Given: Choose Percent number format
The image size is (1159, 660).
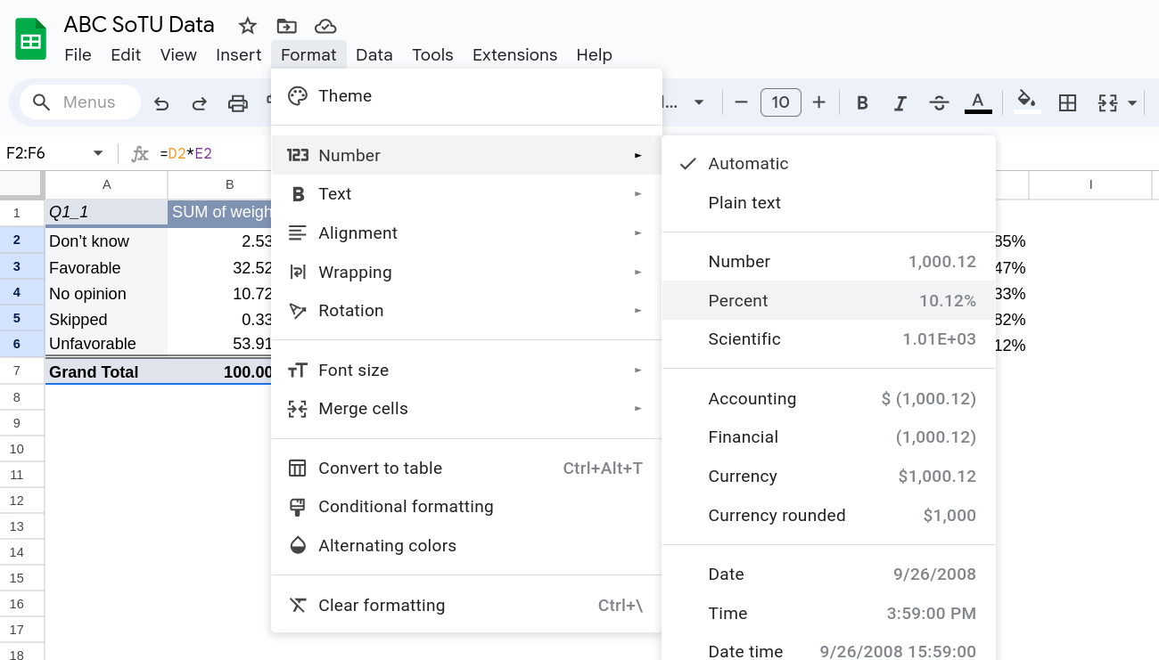Looking at the screenshot, I should coord(738,301).
